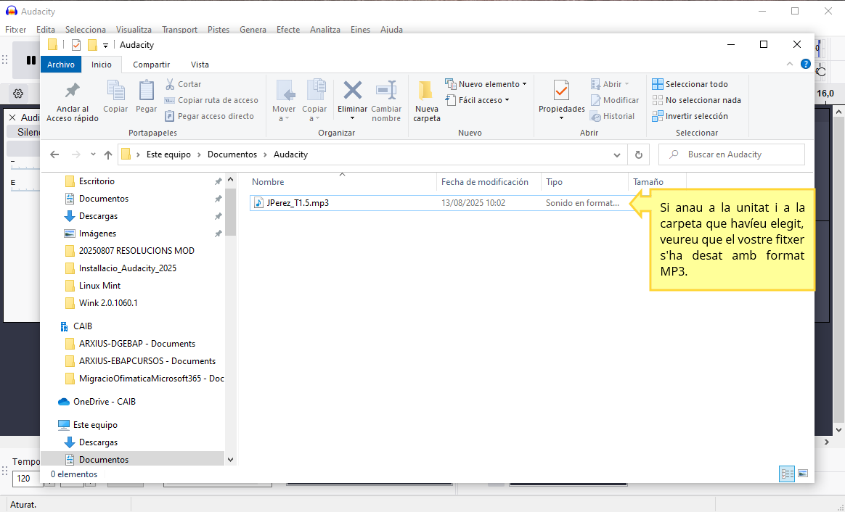
Task: Click Modificar in the Abrir group
Action: tap(615, 100)
